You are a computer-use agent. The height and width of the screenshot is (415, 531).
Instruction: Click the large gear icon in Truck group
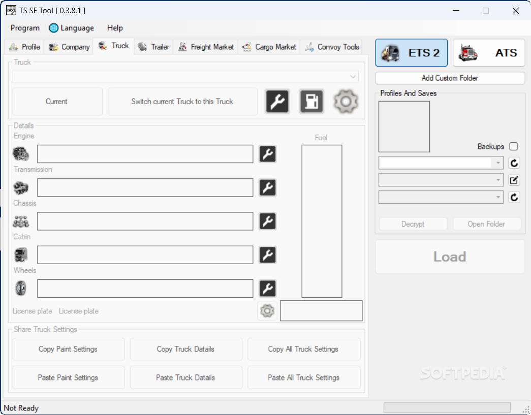point(346,101)
